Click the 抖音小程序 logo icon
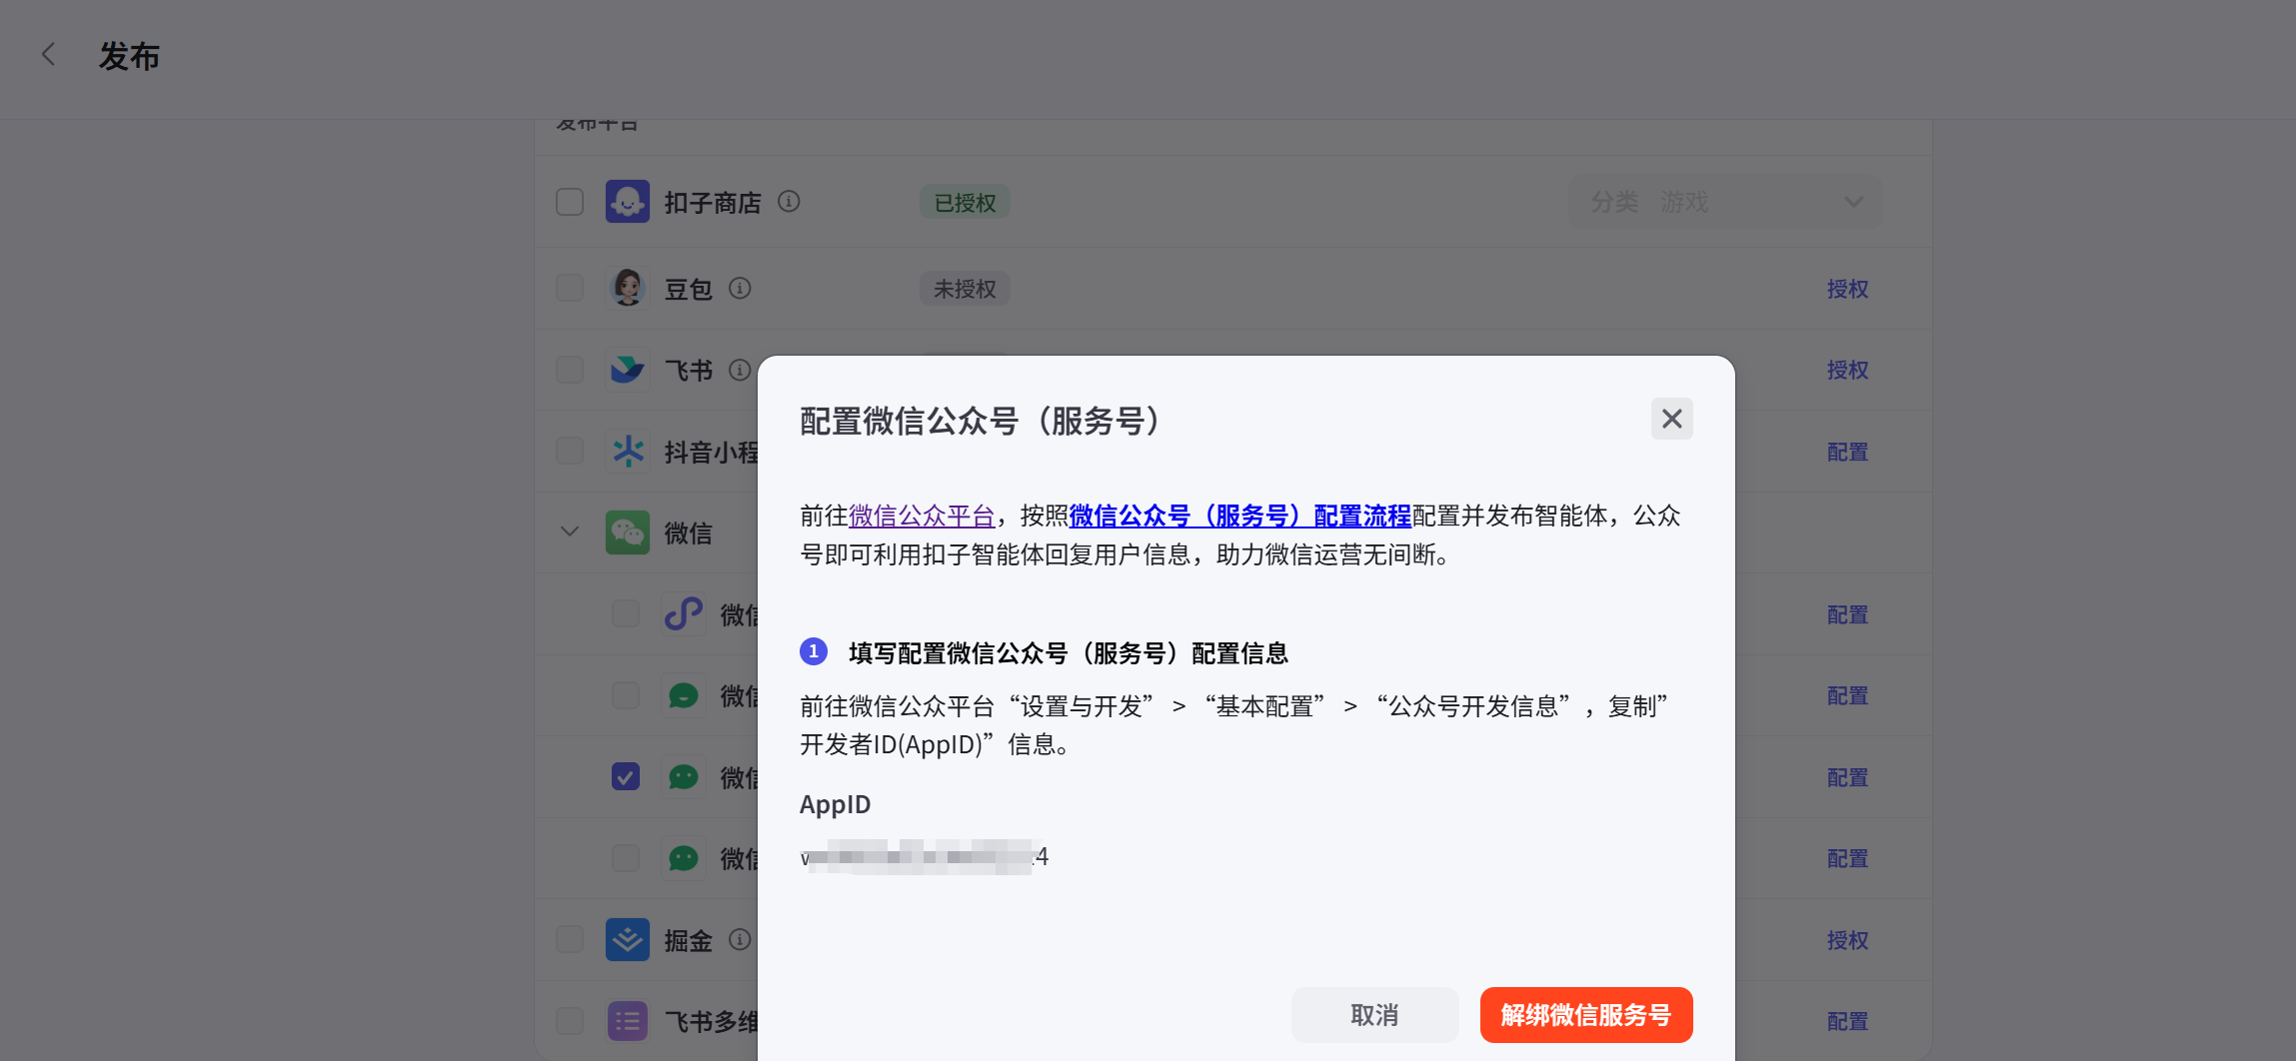This screenshot has height=1061, width=2296. pyautogui.click(x=628, y=452)
